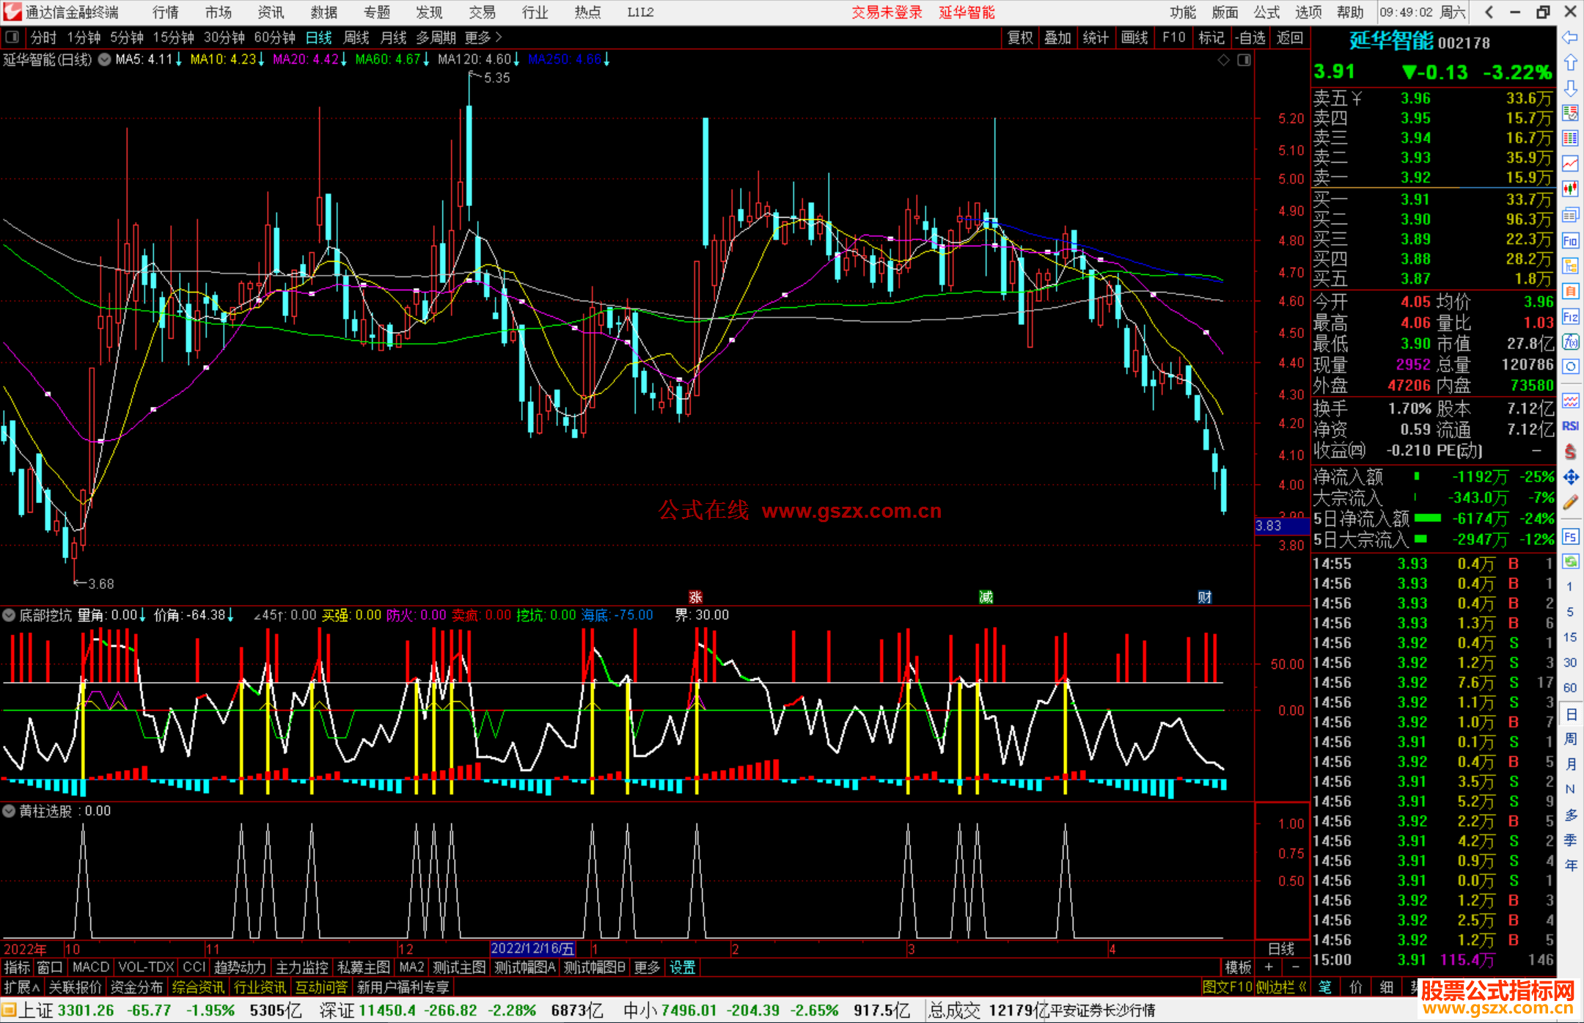Click the 设置 indicator settings link
Image resolution: width=1584 pixels, height=1023 pixels.
[682, 967]
